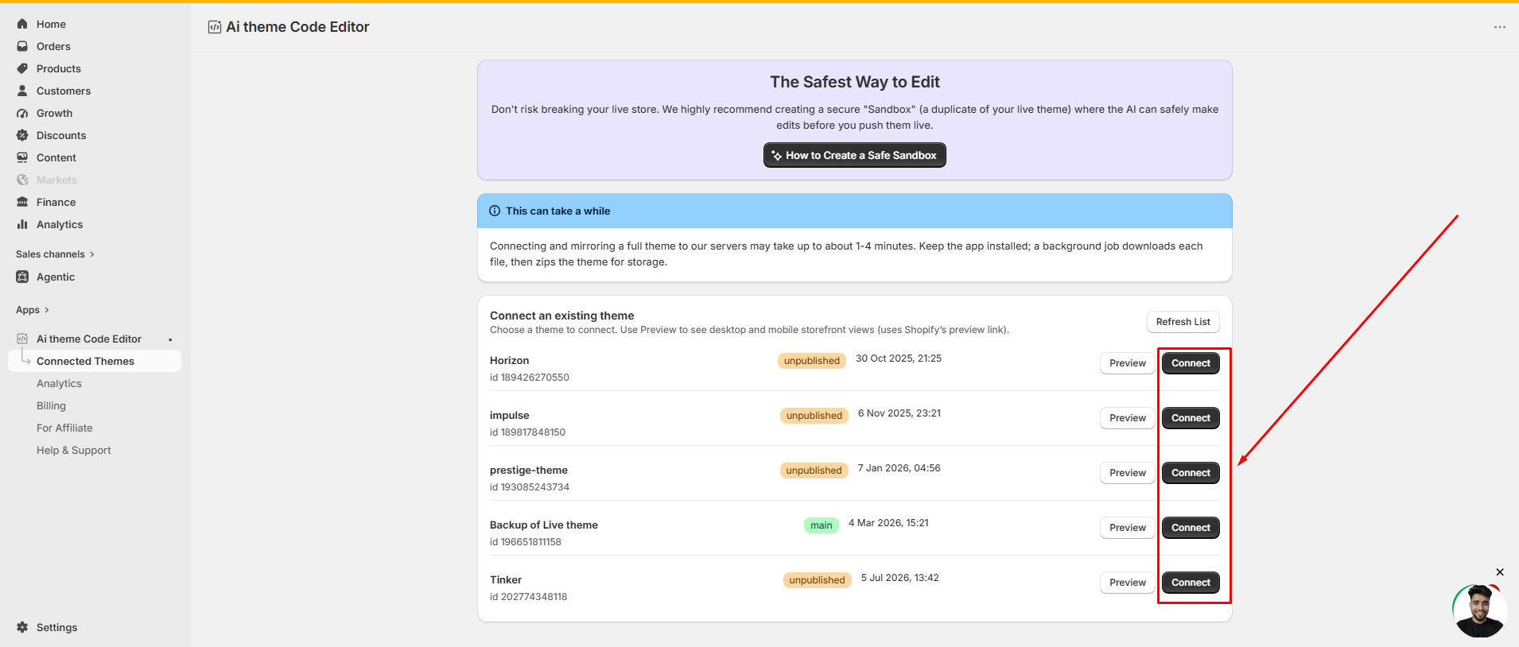Click the main badge on Backup of Live theme
Viewport: 1519px width, 647px height.
[x=822, y=525]
